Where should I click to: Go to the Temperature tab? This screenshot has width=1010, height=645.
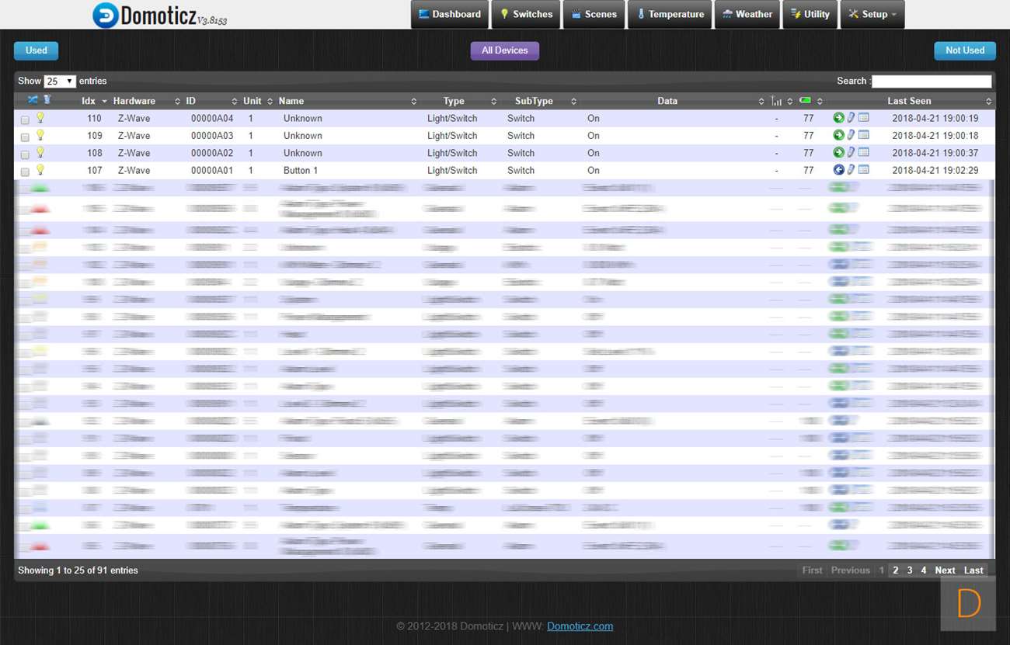click(x=669, y=14)
